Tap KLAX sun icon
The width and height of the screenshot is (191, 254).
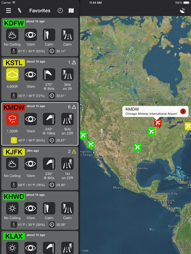coord(12,248)
